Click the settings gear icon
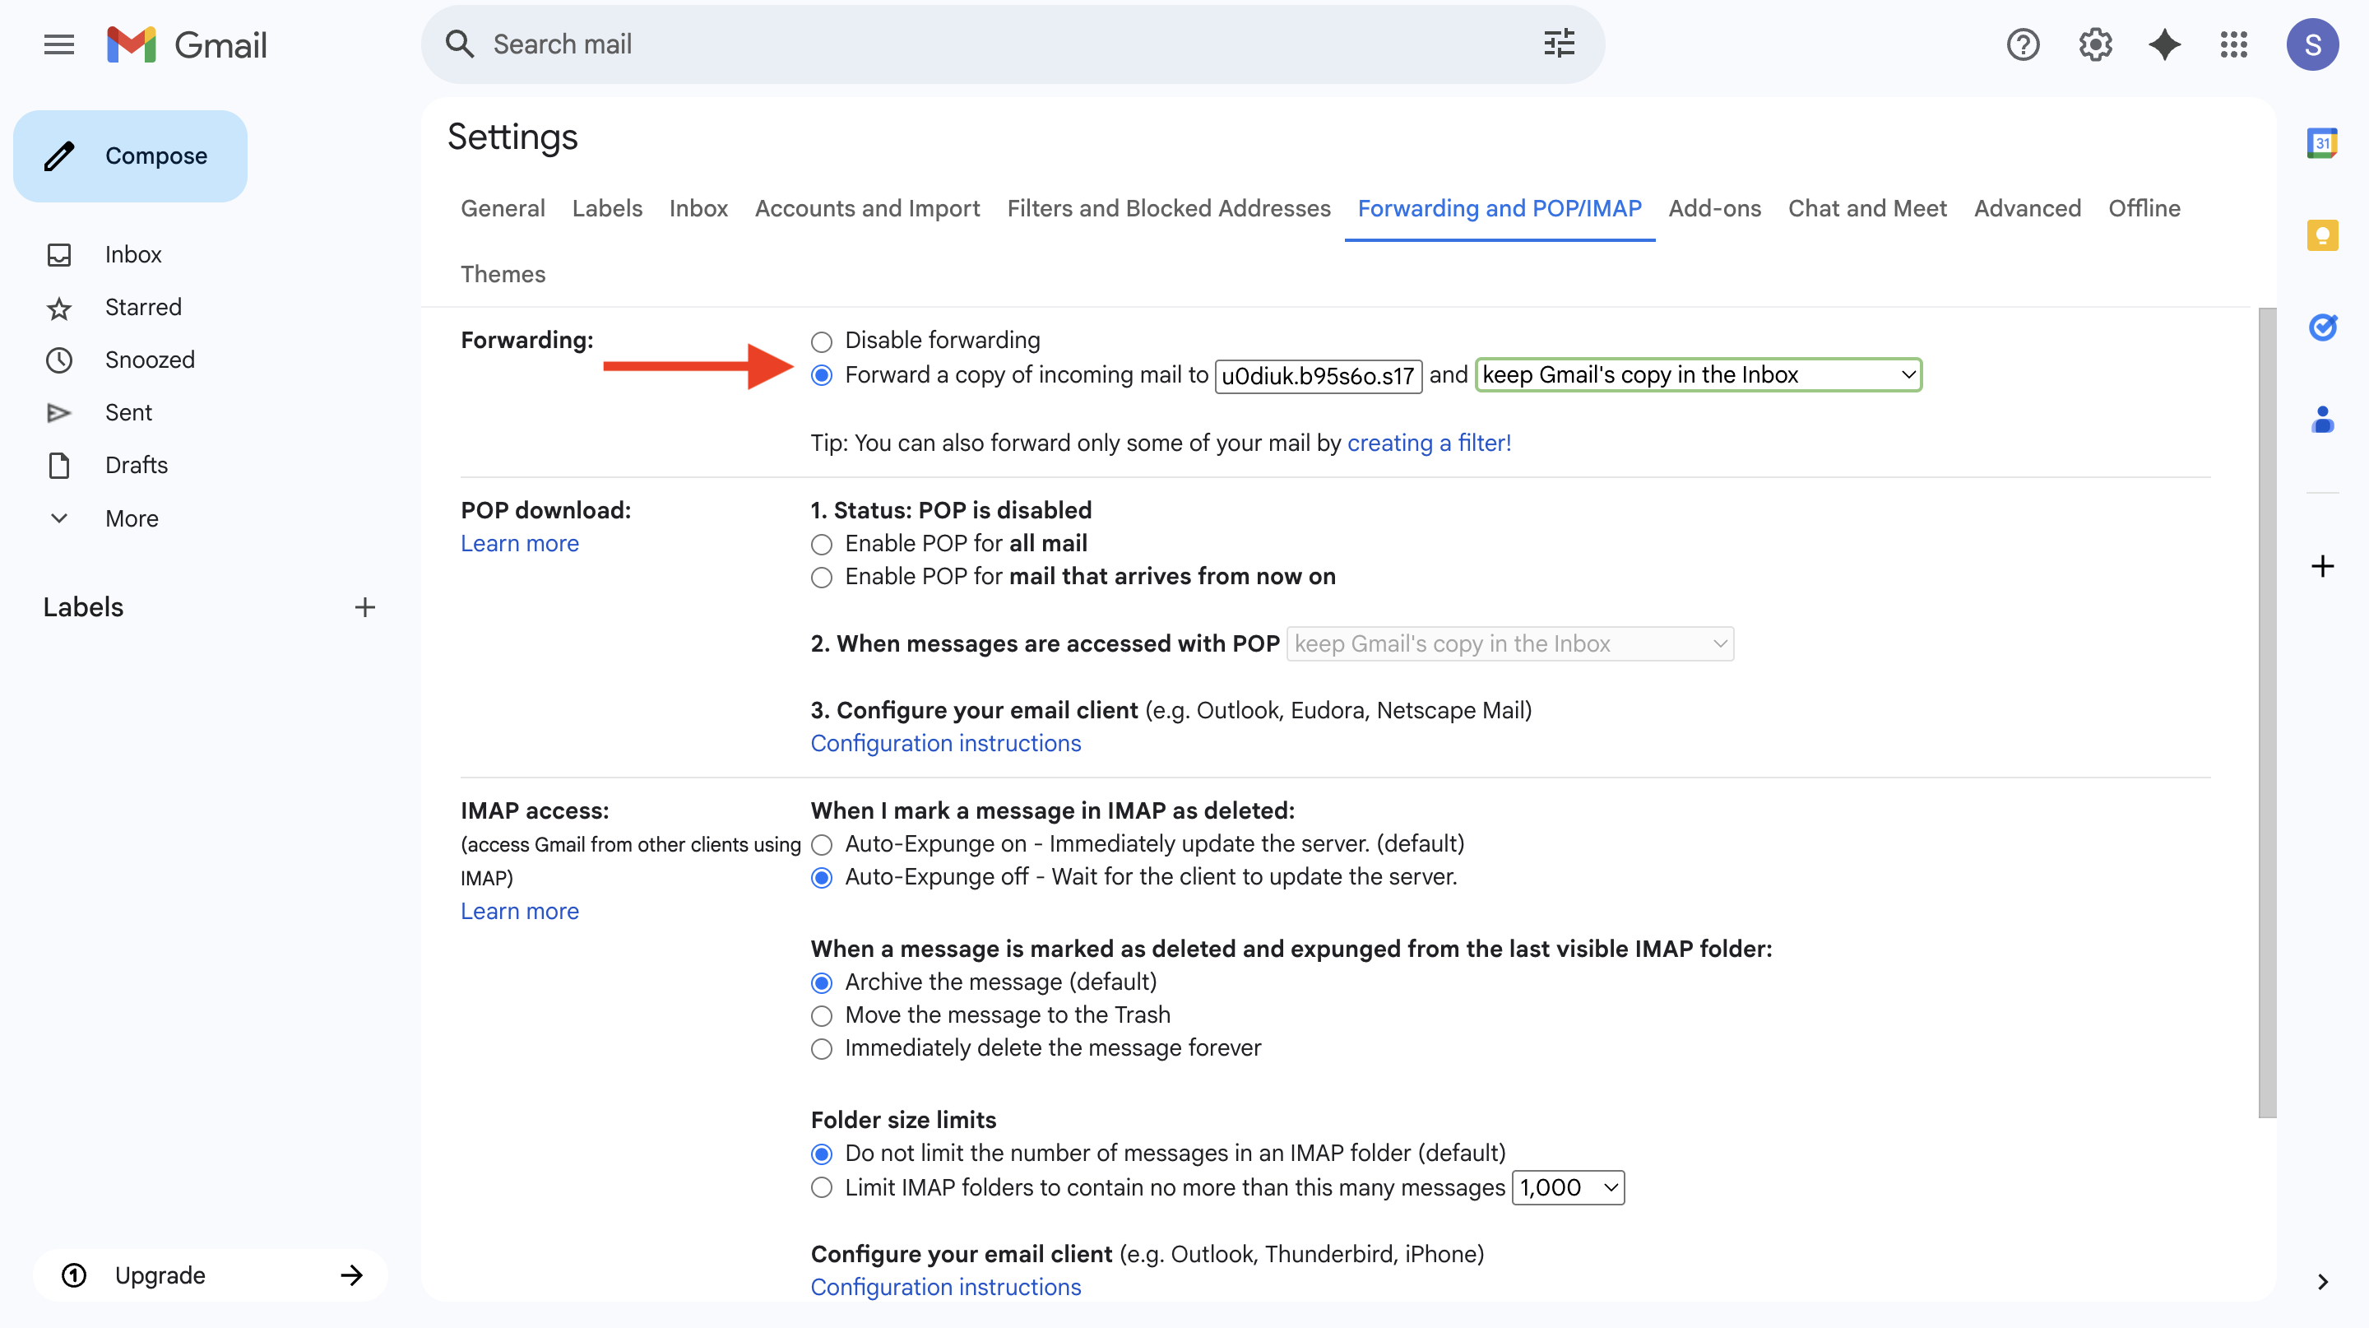Image resolution: width=2369 pixels, height=1328 pixels. point(2095,44)
